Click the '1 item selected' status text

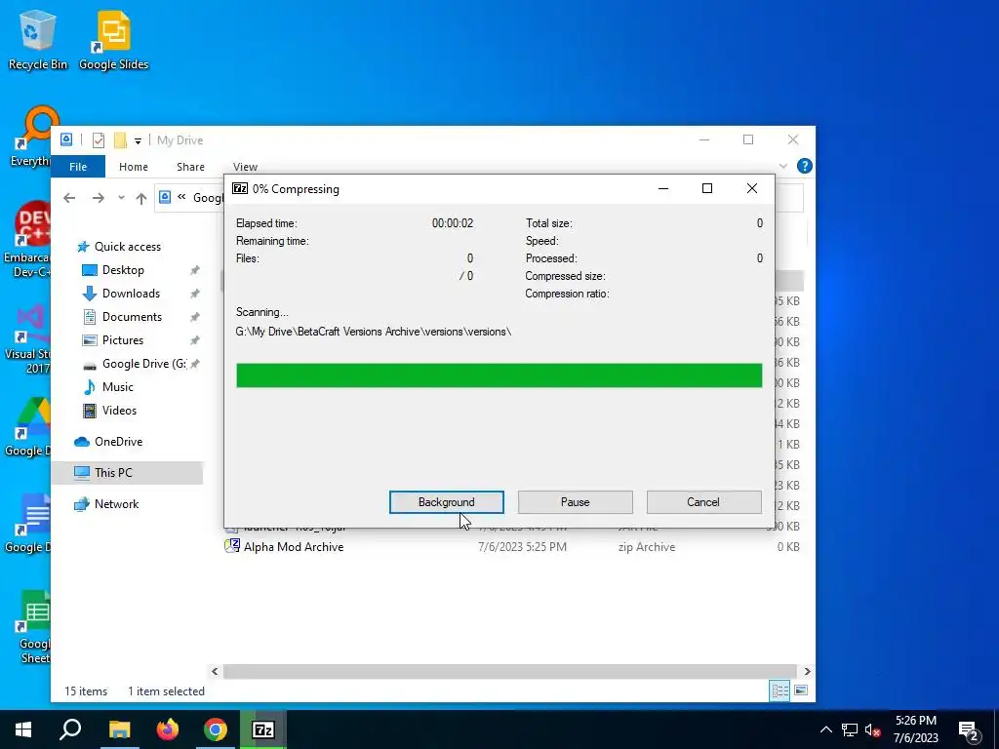point(166,691)
